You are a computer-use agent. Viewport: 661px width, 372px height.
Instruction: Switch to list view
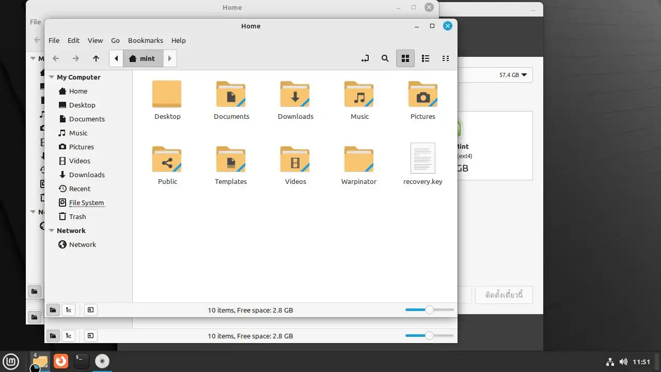[x=426, y=58]
